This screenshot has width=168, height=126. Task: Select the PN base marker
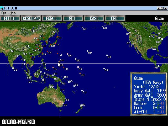tap(158, 66)
